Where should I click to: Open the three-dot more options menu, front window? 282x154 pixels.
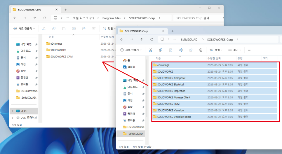tap(250, 50)
